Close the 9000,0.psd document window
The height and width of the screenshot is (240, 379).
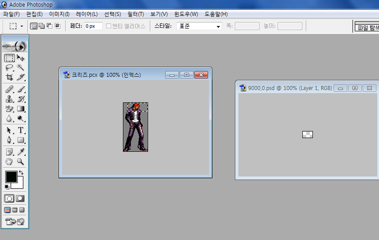[x=369, y=88]
